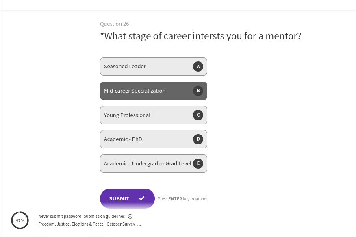Select the Academic - PhD choice
The image size is (356, 237).
(146, 139)
